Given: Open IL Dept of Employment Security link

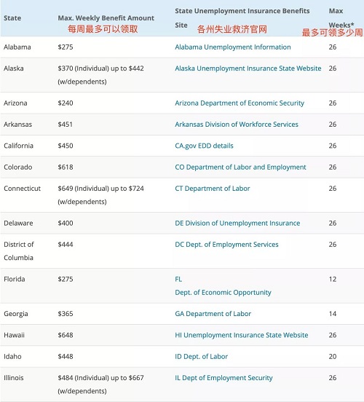Looking at the screenshot, I should 223,378.
